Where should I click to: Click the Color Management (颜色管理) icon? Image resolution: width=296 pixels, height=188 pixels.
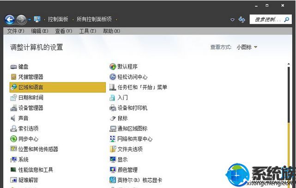113,170
